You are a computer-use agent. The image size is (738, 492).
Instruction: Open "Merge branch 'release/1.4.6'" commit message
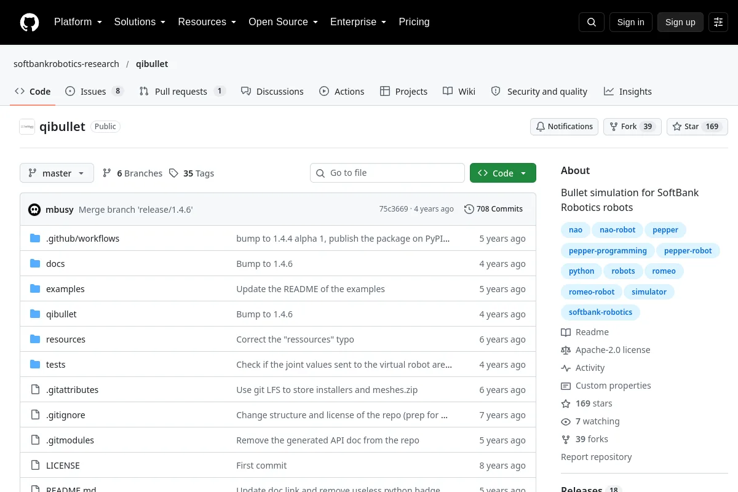pyautogui.click(x=136, y=209)
